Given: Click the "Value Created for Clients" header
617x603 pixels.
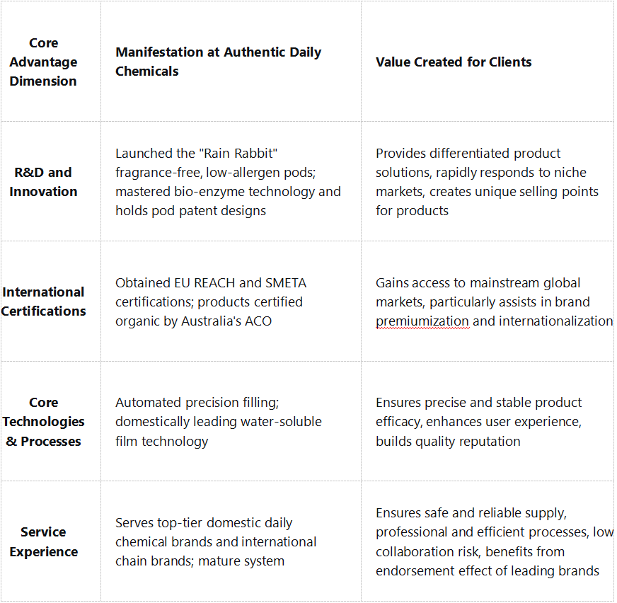Looking at the screenshot, I should coord(454,62).
